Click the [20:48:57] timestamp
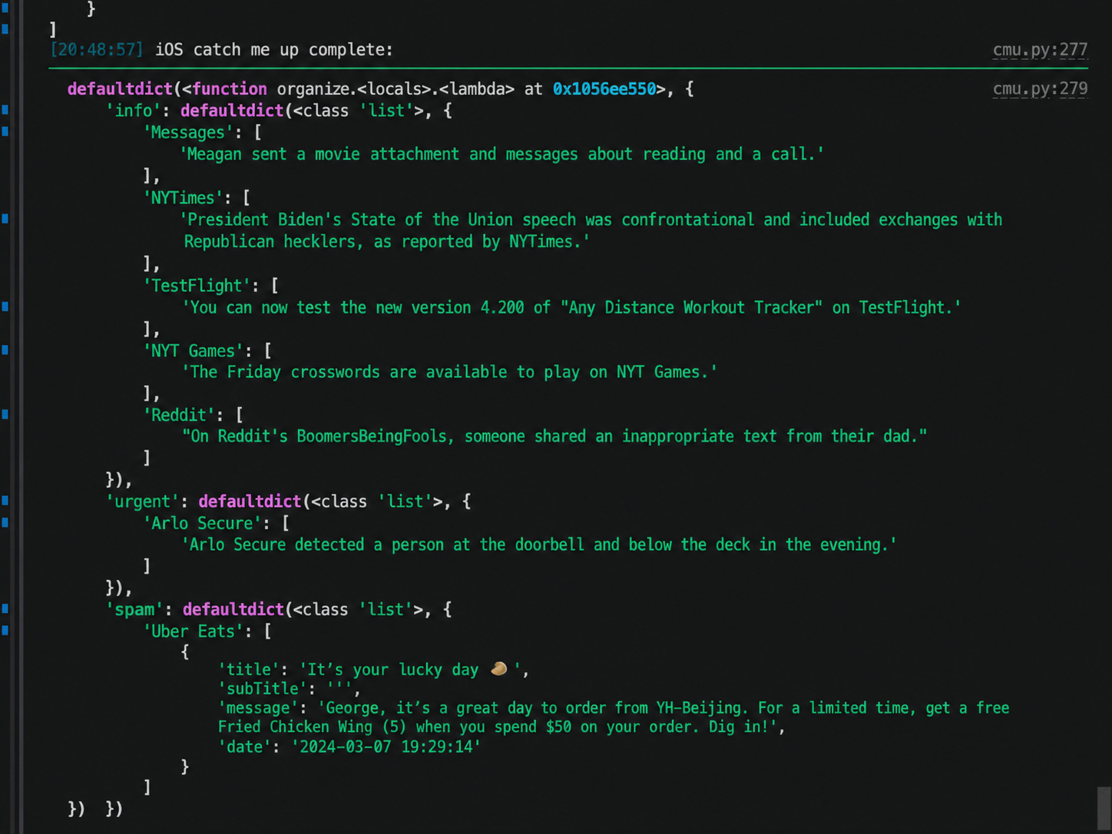This screenshot has height=834, width=1112. [x=97, y=50]
